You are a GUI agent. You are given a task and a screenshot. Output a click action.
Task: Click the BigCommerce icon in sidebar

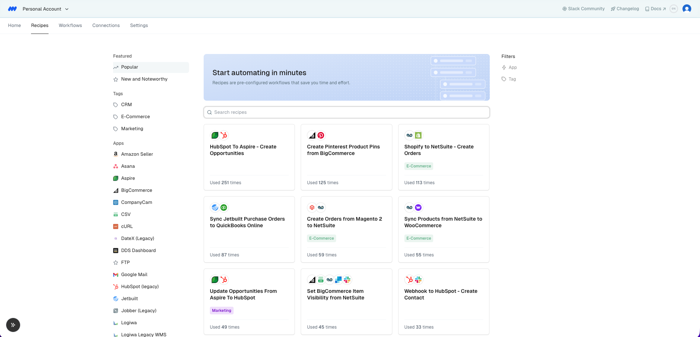tap(116, 190)
